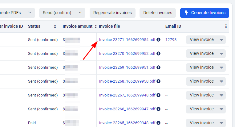Image resolution: width=235 pixels, height=127 pixels.
Task: Click info icon beside Invoice-23266 file
Action: point(159,109)
